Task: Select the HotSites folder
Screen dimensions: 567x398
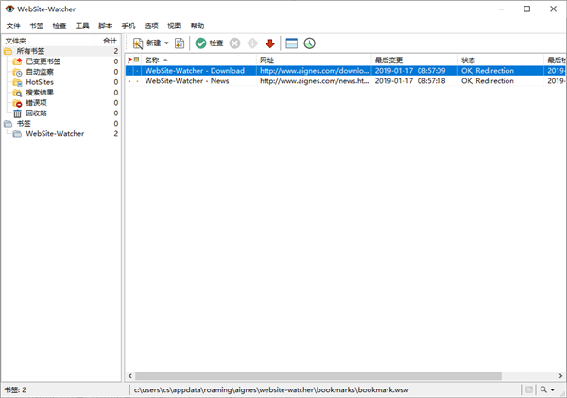Action: point(40,82)
